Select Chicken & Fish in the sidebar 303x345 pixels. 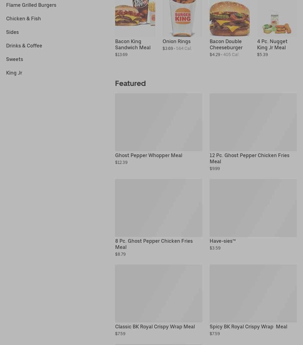tap(23, 18)
